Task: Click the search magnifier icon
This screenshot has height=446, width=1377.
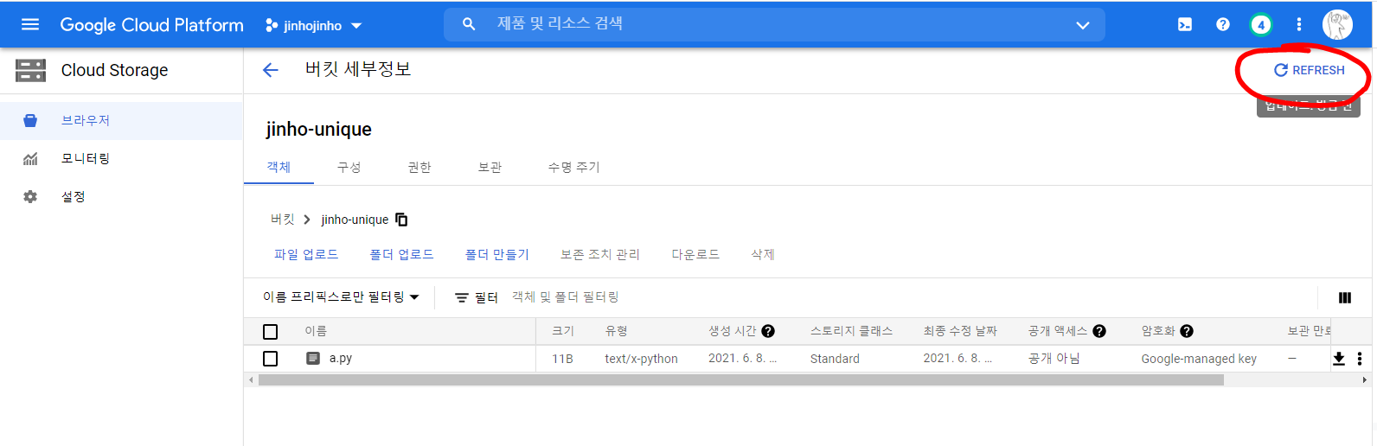Action: (x=469, y=24)
